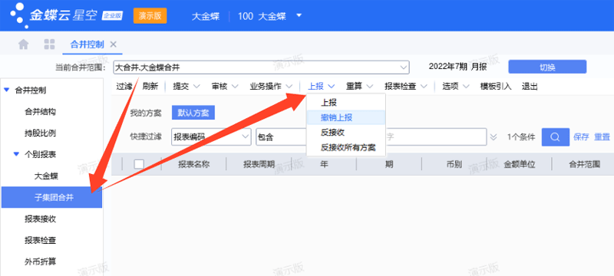Click the 重置 filter link
The height and width of the screenshot is (276, 614).
click(x=602, y=137)
